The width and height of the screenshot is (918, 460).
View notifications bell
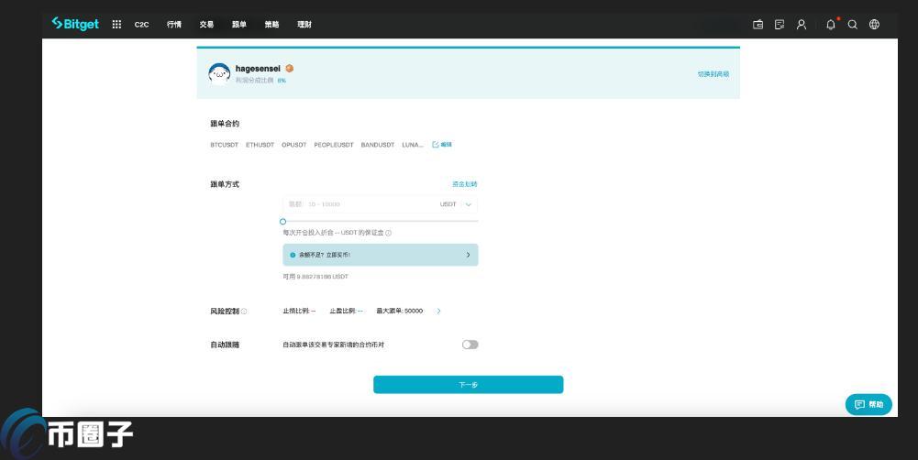[x=831, y=25]
